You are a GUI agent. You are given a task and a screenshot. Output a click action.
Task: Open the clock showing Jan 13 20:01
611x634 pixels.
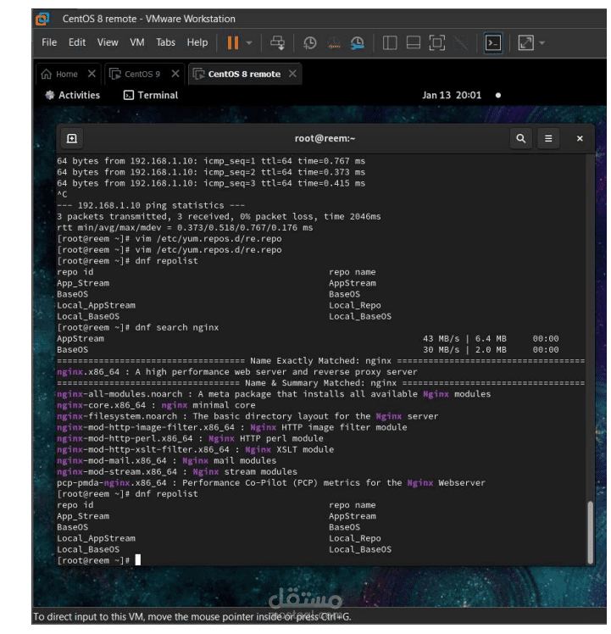tap(452, 95)
